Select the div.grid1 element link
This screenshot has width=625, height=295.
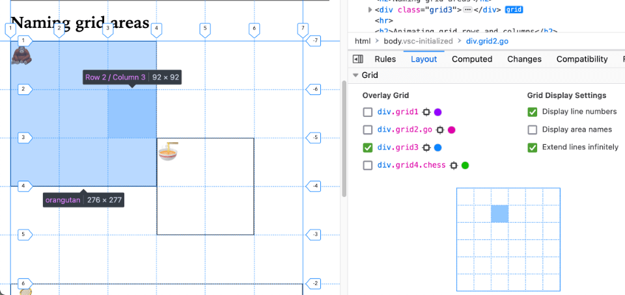click(398, 112)
